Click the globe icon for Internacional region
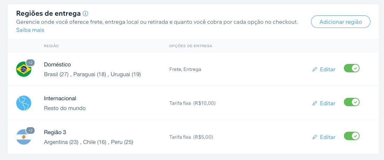 (23, 103)
